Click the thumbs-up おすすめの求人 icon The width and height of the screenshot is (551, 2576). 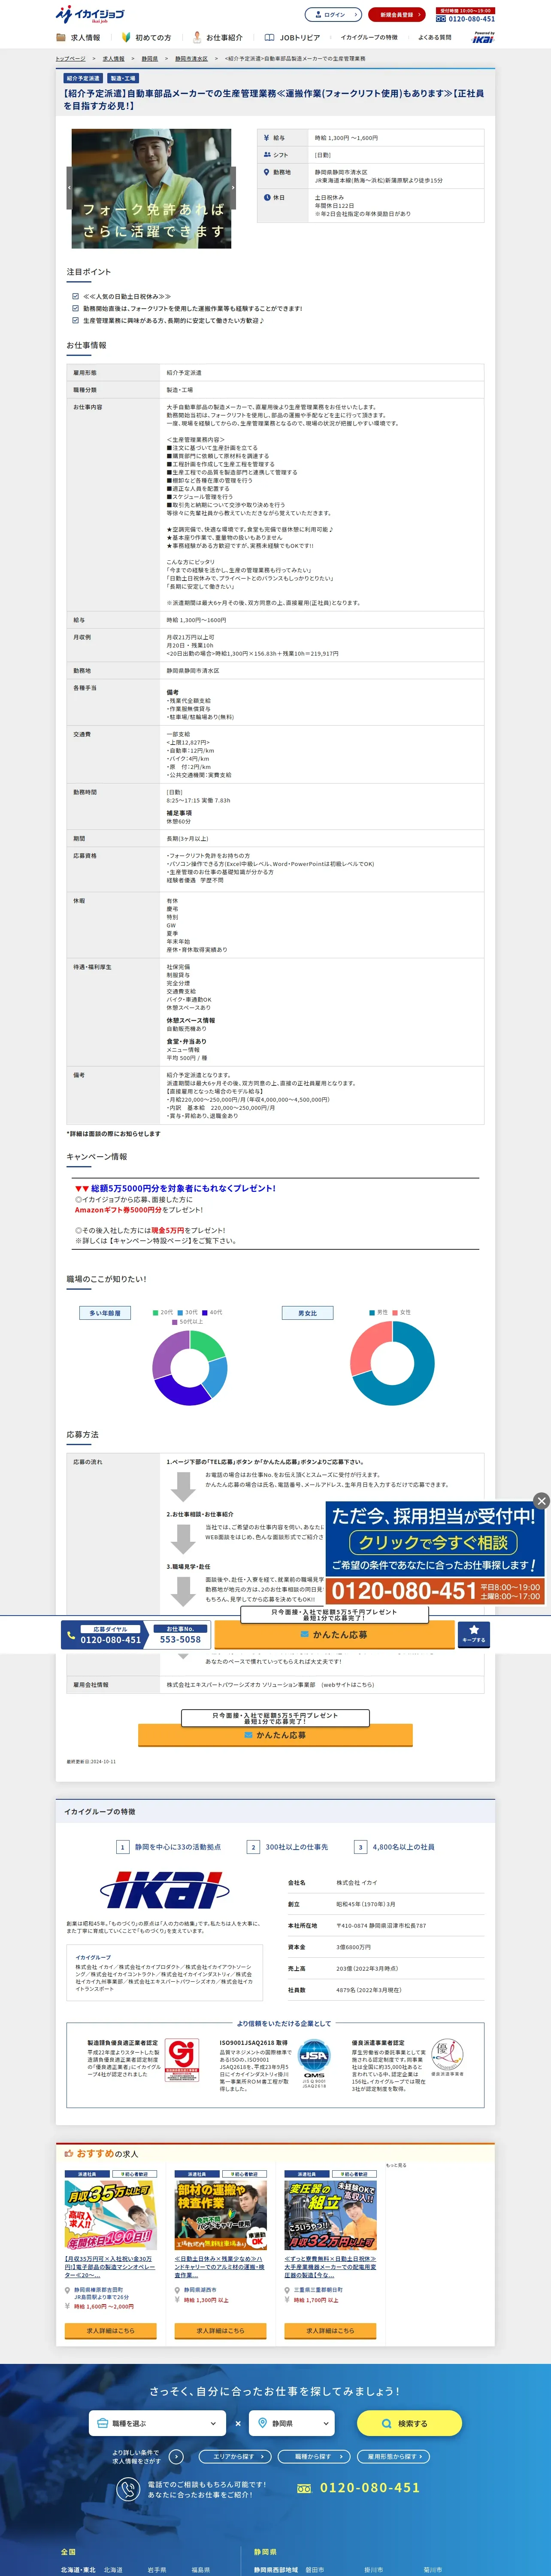(69, 2154)
